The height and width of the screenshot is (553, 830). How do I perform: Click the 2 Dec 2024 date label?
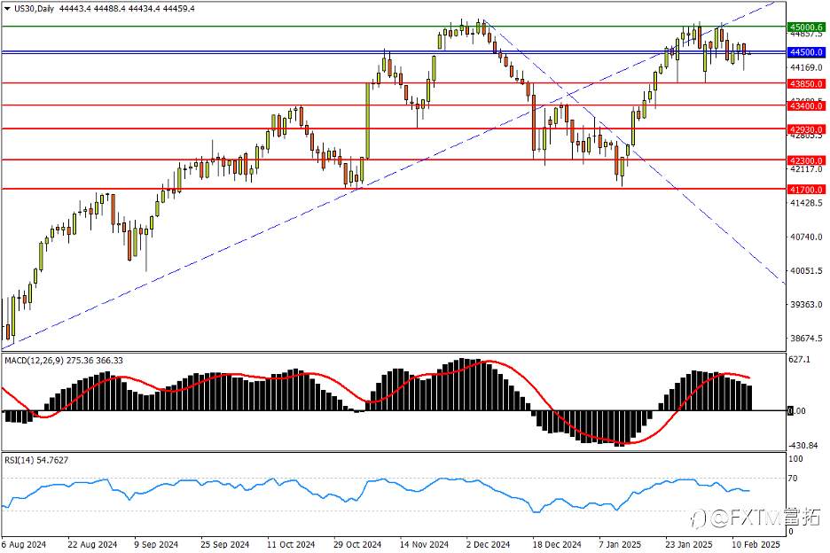[x=488, y=544]
